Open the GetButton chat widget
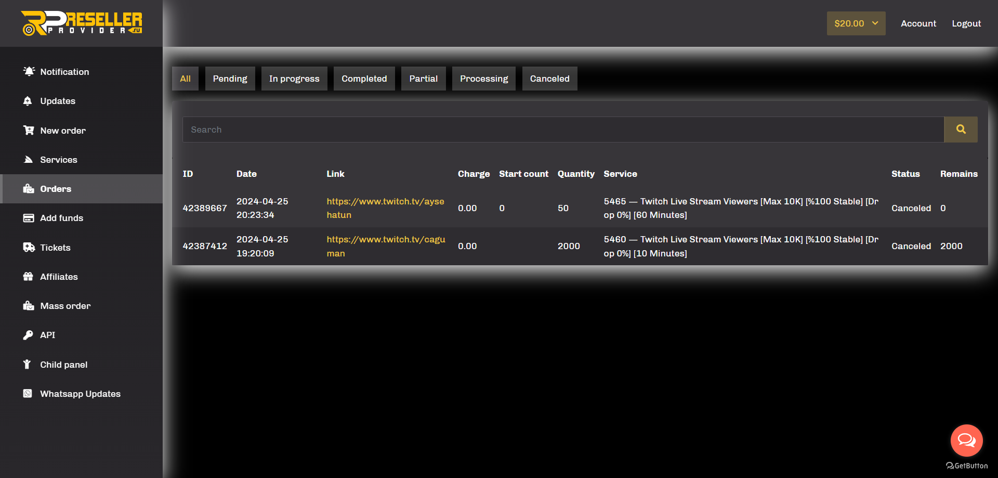The width and height of the screenshot is (998, 478). coord(966,441)
